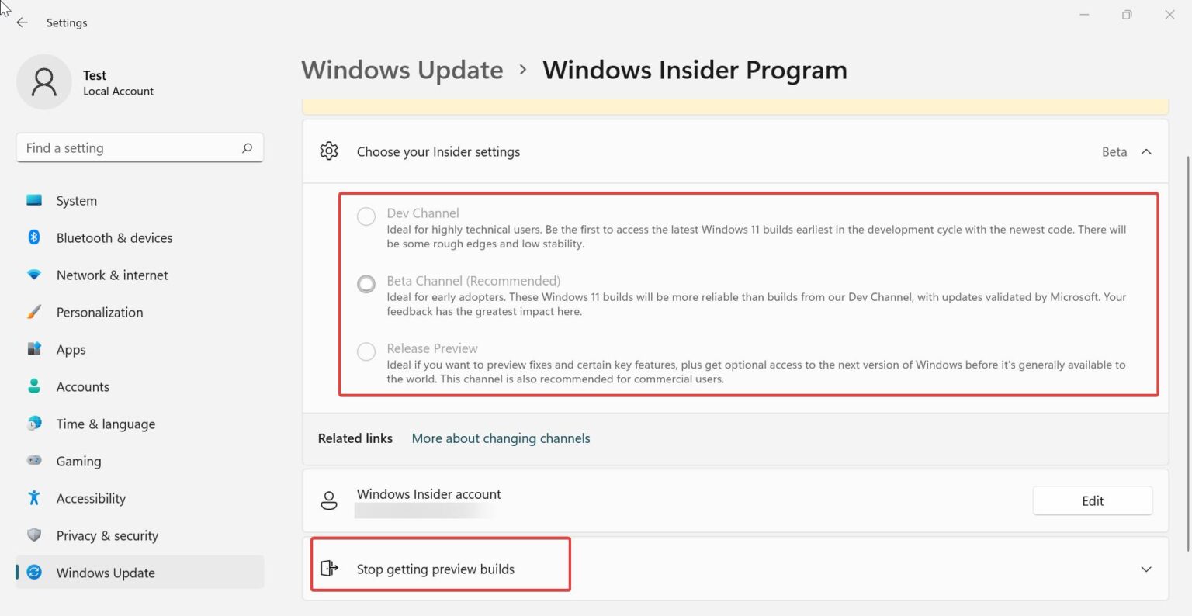Screen dimensions: 1192x616
Task: Open the Accounts settings entry
Action: tap(82, 386)
